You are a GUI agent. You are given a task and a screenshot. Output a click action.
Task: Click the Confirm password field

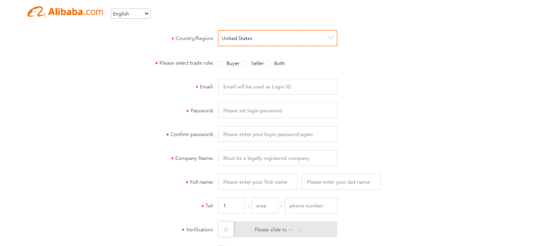pyautogui.click(x=277, y=134)
